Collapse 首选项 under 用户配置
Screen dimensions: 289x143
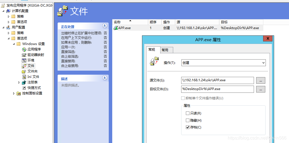9,38
